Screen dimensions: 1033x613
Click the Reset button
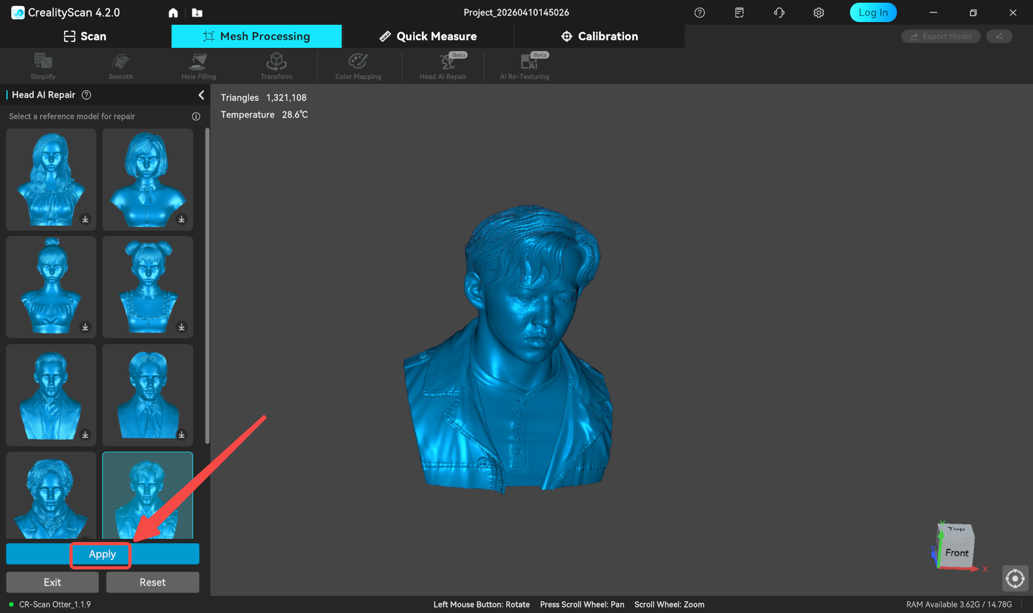point(152,582)
